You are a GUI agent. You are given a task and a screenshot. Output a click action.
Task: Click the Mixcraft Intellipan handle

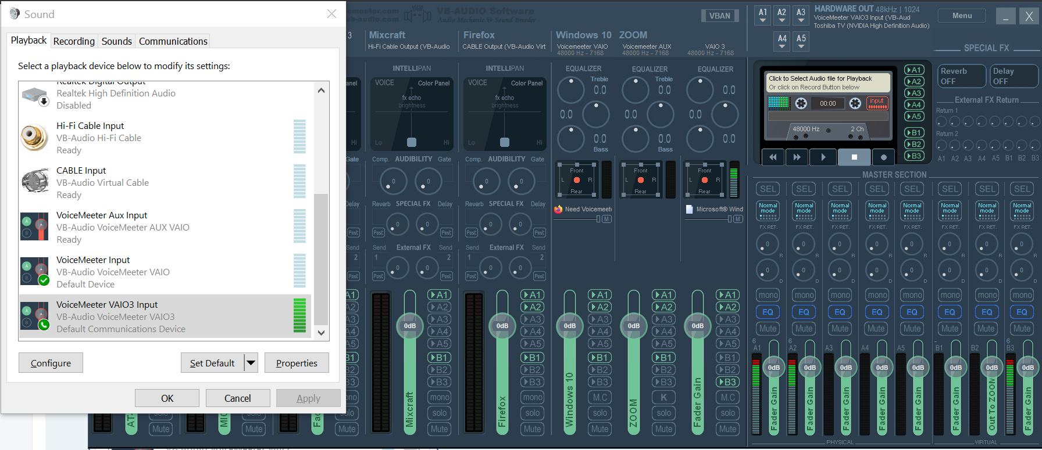[412, 142]
